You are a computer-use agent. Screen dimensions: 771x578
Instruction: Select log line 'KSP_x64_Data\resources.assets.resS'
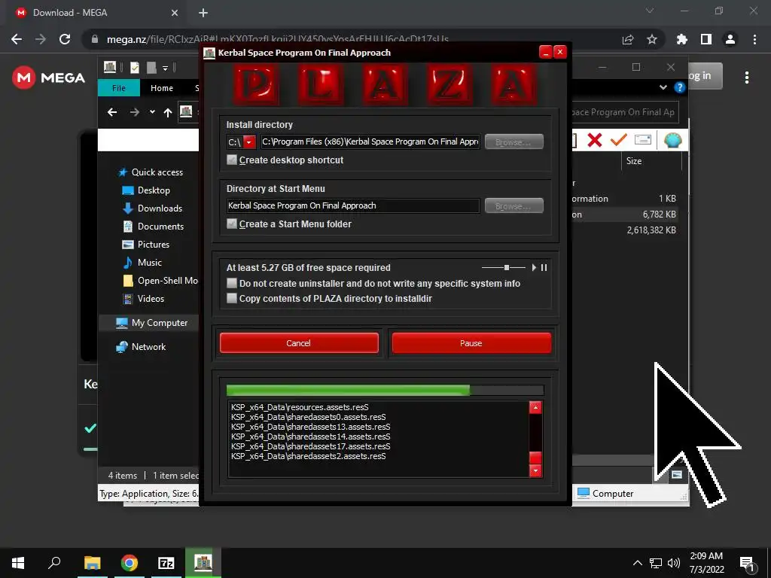coord(300,407)
